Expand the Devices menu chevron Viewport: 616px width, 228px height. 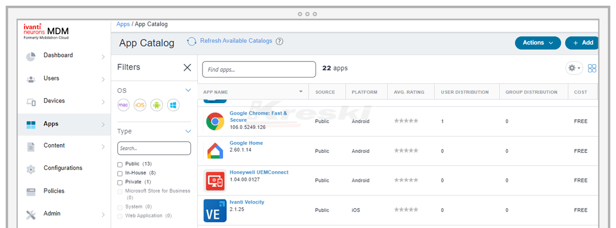click(103, 102)
